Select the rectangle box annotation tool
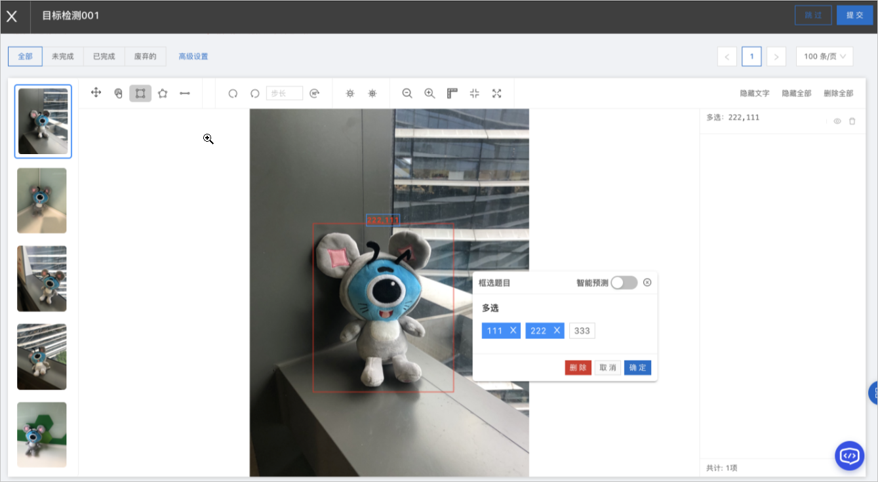Viewport: 878px width, 482px height. click(140, 93)
